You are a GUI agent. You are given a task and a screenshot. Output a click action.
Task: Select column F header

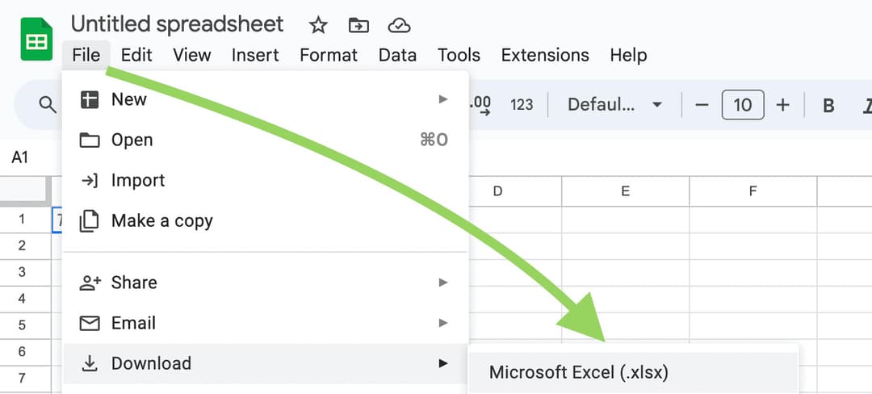point(753,191)
